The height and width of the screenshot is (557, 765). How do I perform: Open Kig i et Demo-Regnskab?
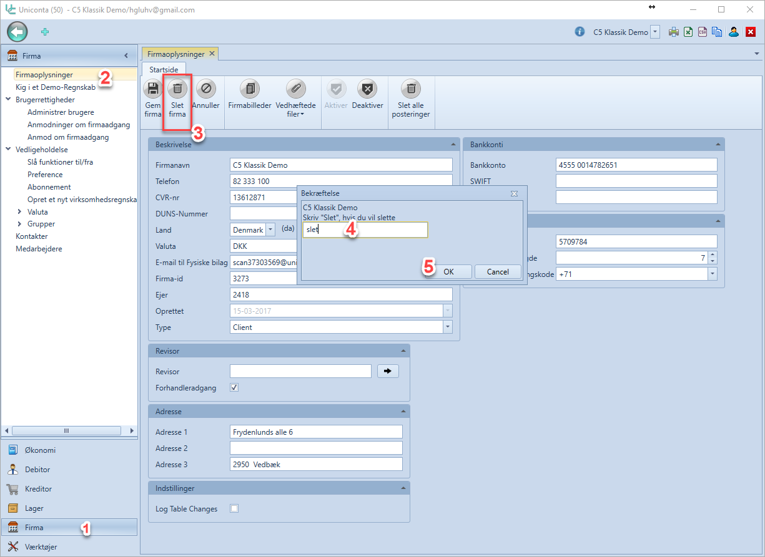pyautogui.click(x=56, y=87)
